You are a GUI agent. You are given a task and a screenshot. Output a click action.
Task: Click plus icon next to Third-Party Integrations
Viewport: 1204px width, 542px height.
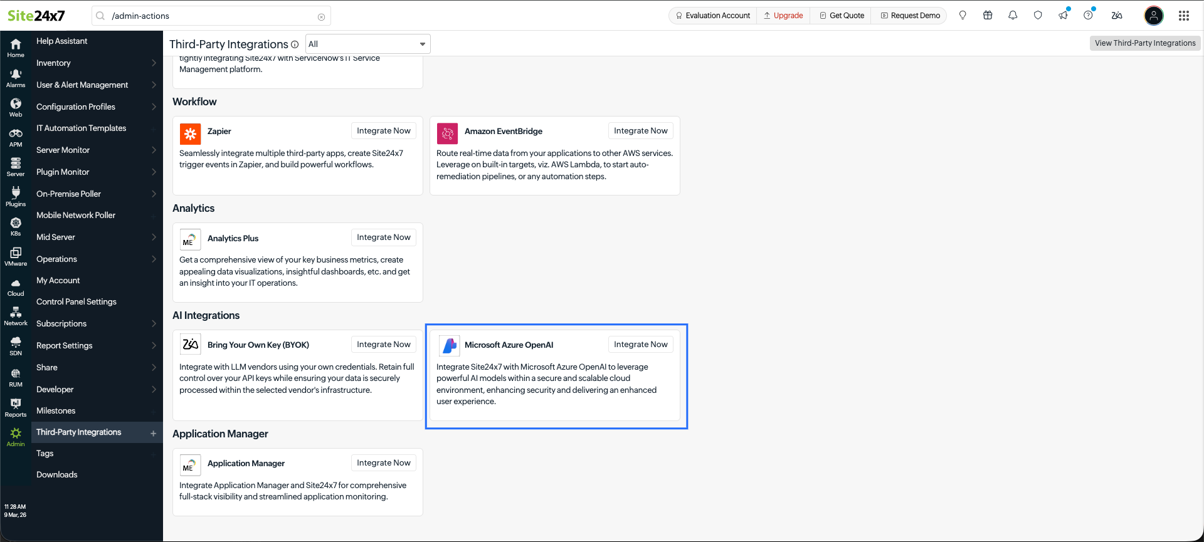tap(153, 433)
